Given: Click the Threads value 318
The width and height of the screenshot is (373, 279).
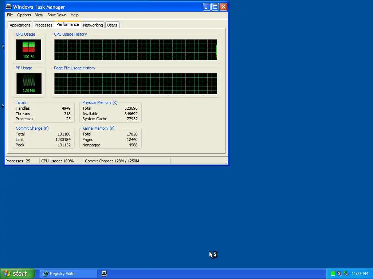Looking at the screenshot, I should click(x=67, y=114).
